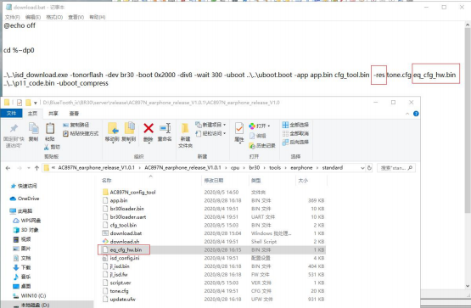Toggle the title bar checkmark quick-access icon
Image resolution: width=471 pixels, height=308 pixels.
[x=20, y=103]
